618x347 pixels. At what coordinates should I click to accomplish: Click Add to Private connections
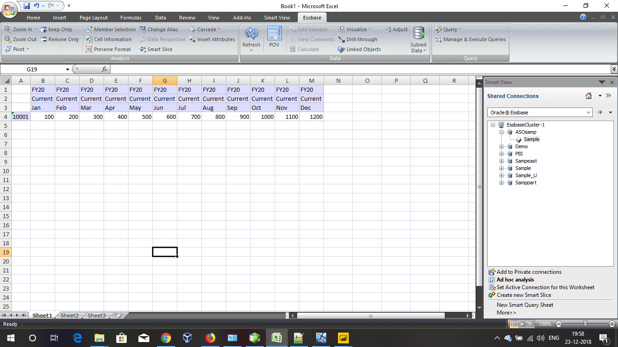tap(529, 272)
